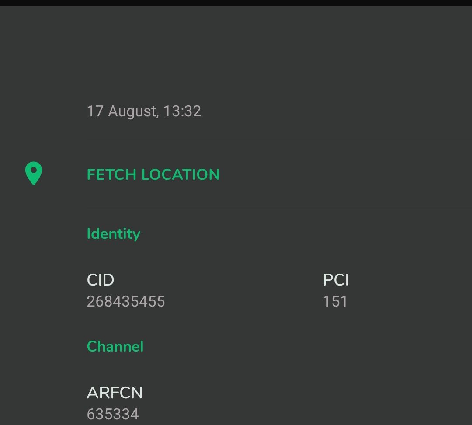Tap the CID label

[x=101, y=280]
